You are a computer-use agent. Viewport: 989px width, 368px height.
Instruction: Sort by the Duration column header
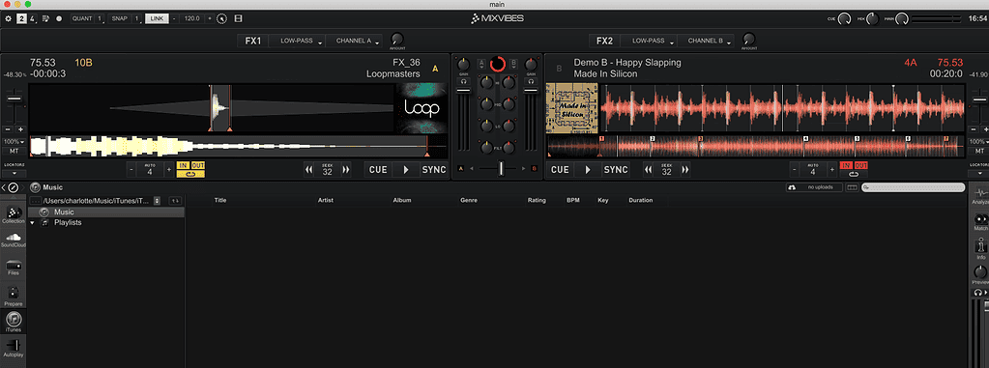(640, 200)
